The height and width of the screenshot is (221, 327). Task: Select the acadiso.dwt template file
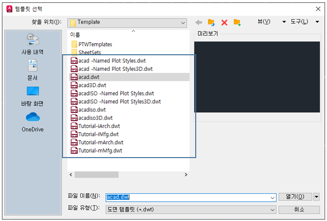pyautogui.click(x=88, y=110)
